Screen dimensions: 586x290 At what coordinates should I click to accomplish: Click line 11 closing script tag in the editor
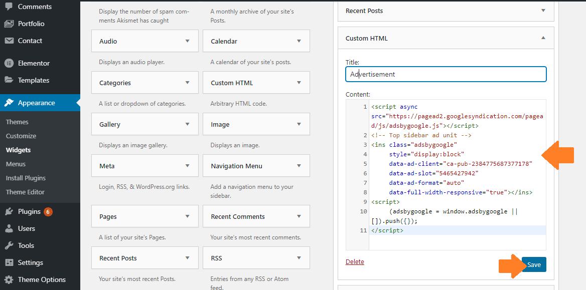(387, 230)
